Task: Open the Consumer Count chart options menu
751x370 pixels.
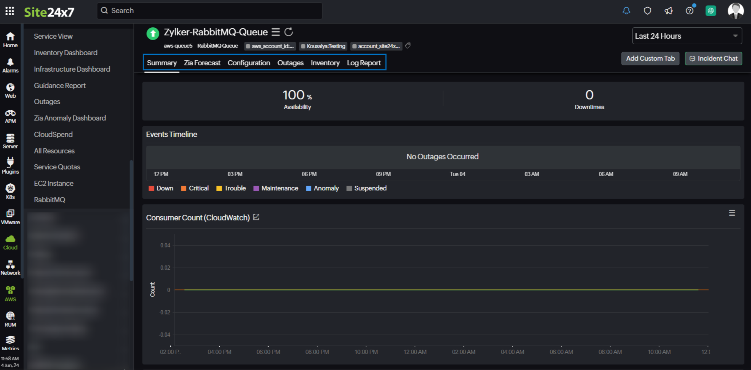Action: coord(732,213)
